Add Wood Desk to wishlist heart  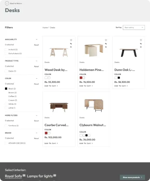tap(71, 40)
